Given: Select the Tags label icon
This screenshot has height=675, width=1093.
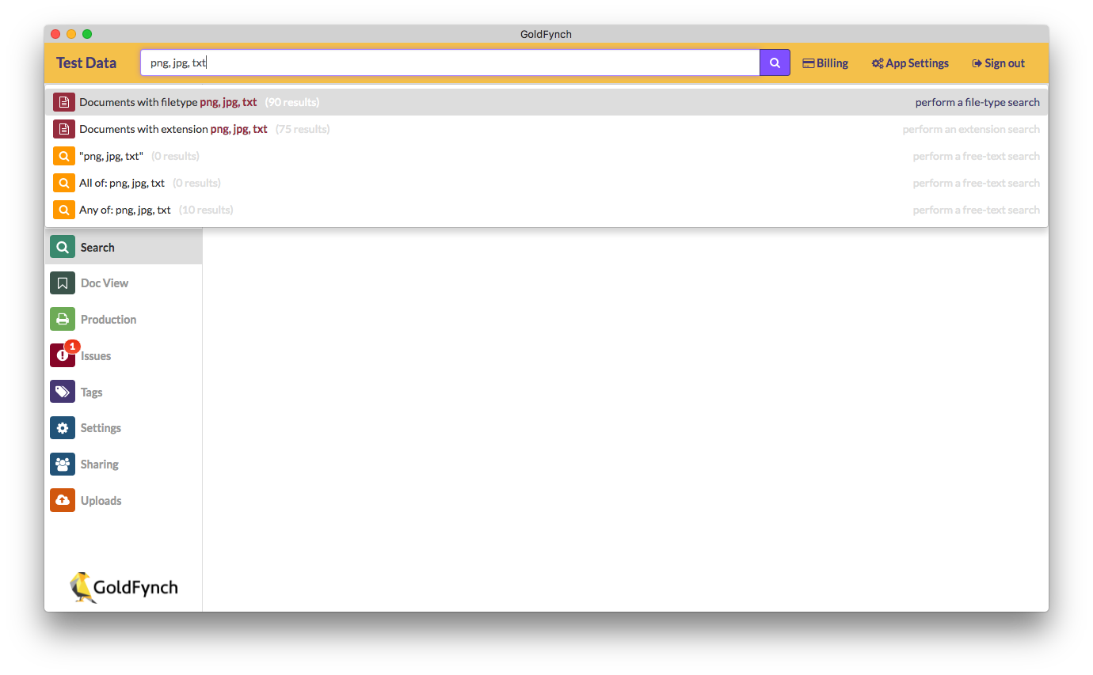Looking at the screenshot, I should pos(62,391).
